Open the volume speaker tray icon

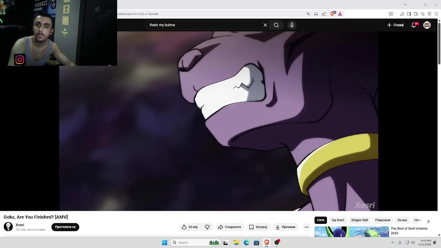point(413,242)
